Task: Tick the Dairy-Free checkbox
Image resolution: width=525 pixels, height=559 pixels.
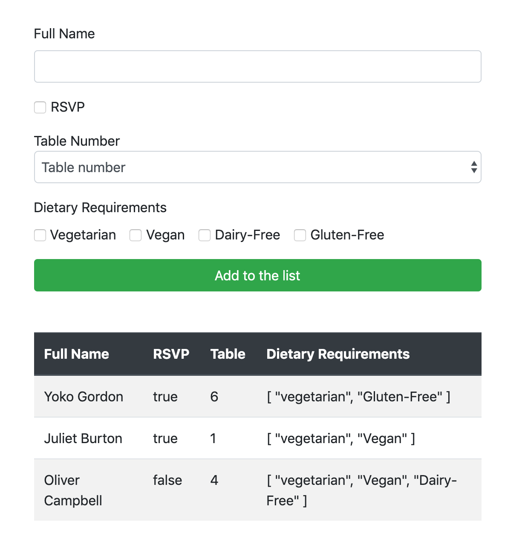Action: (x=205, y=235)
